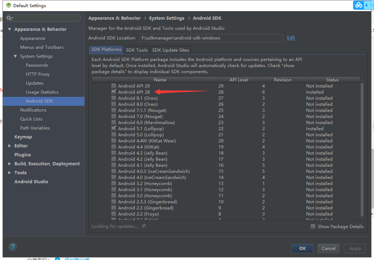Viewport: 374px width, 260px height.
Task: Click the Looking for updates status text
Action: 115,226
